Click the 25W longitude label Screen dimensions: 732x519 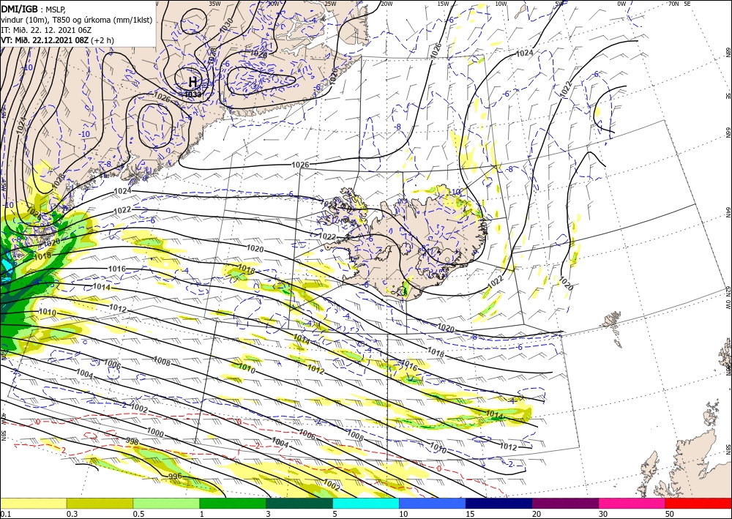(329, 4)
